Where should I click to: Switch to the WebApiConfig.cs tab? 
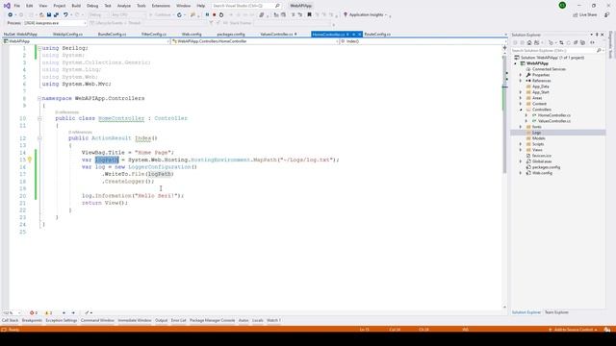point(67,35)
